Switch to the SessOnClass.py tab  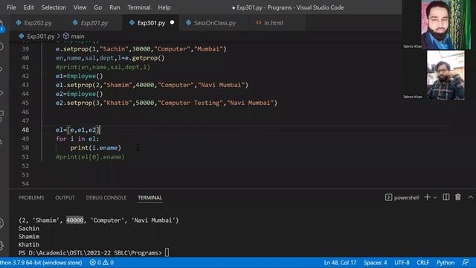(214, 23)
